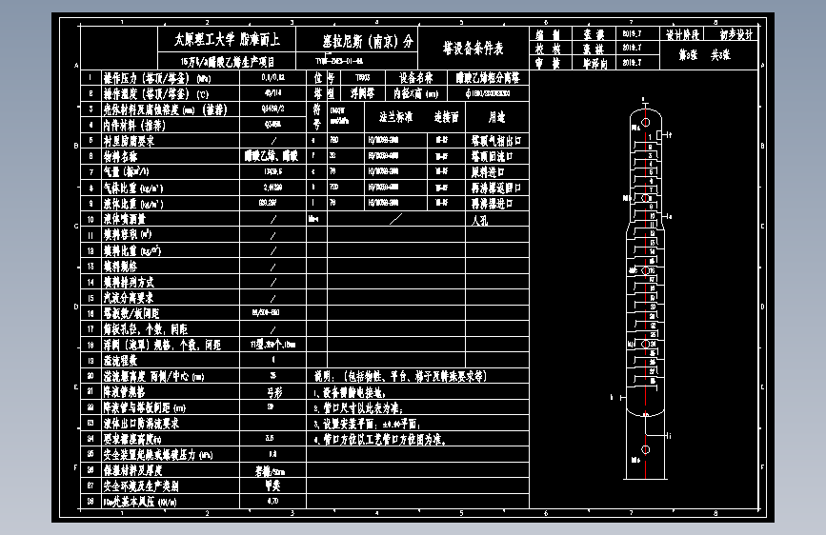826x535 pixels.
Task: Click the nozzle purpose '再沸器进口'
Action: pyautogui.click(x=492, y=204)
